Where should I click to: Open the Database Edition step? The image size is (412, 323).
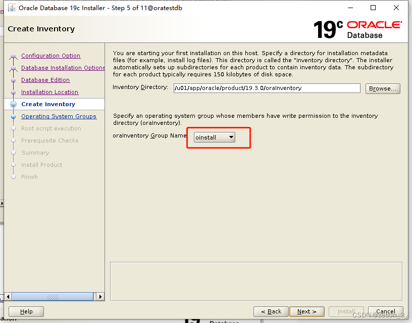45,80
